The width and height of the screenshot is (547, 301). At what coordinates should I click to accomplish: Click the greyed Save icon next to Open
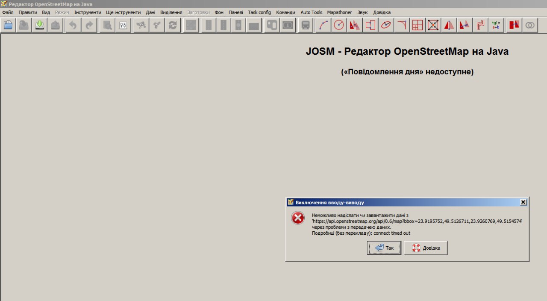click(x=24, y=25)
